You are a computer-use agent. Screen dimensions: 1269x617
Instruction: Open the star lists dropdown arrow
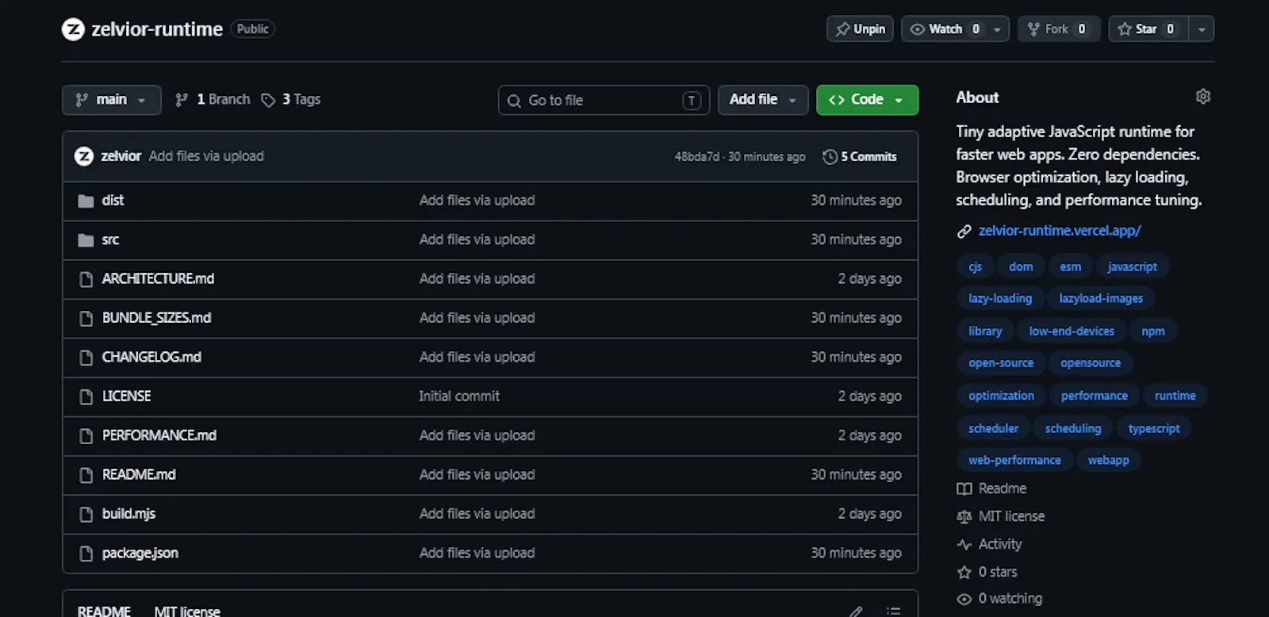[1202, 29]
